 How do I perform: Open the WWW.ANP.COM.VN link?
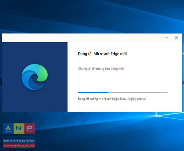point(19,146)
